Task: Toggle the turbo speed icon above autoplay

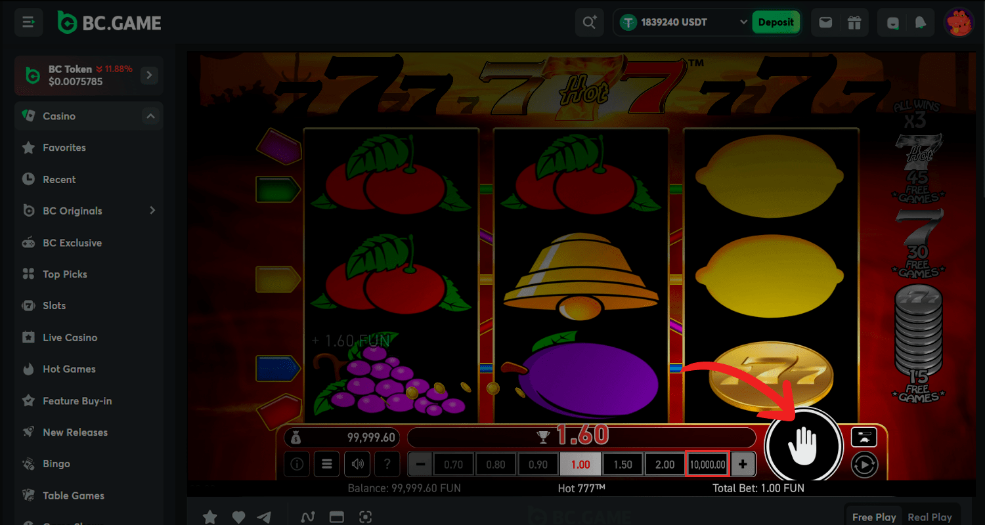Action: (x=864, y=437)
